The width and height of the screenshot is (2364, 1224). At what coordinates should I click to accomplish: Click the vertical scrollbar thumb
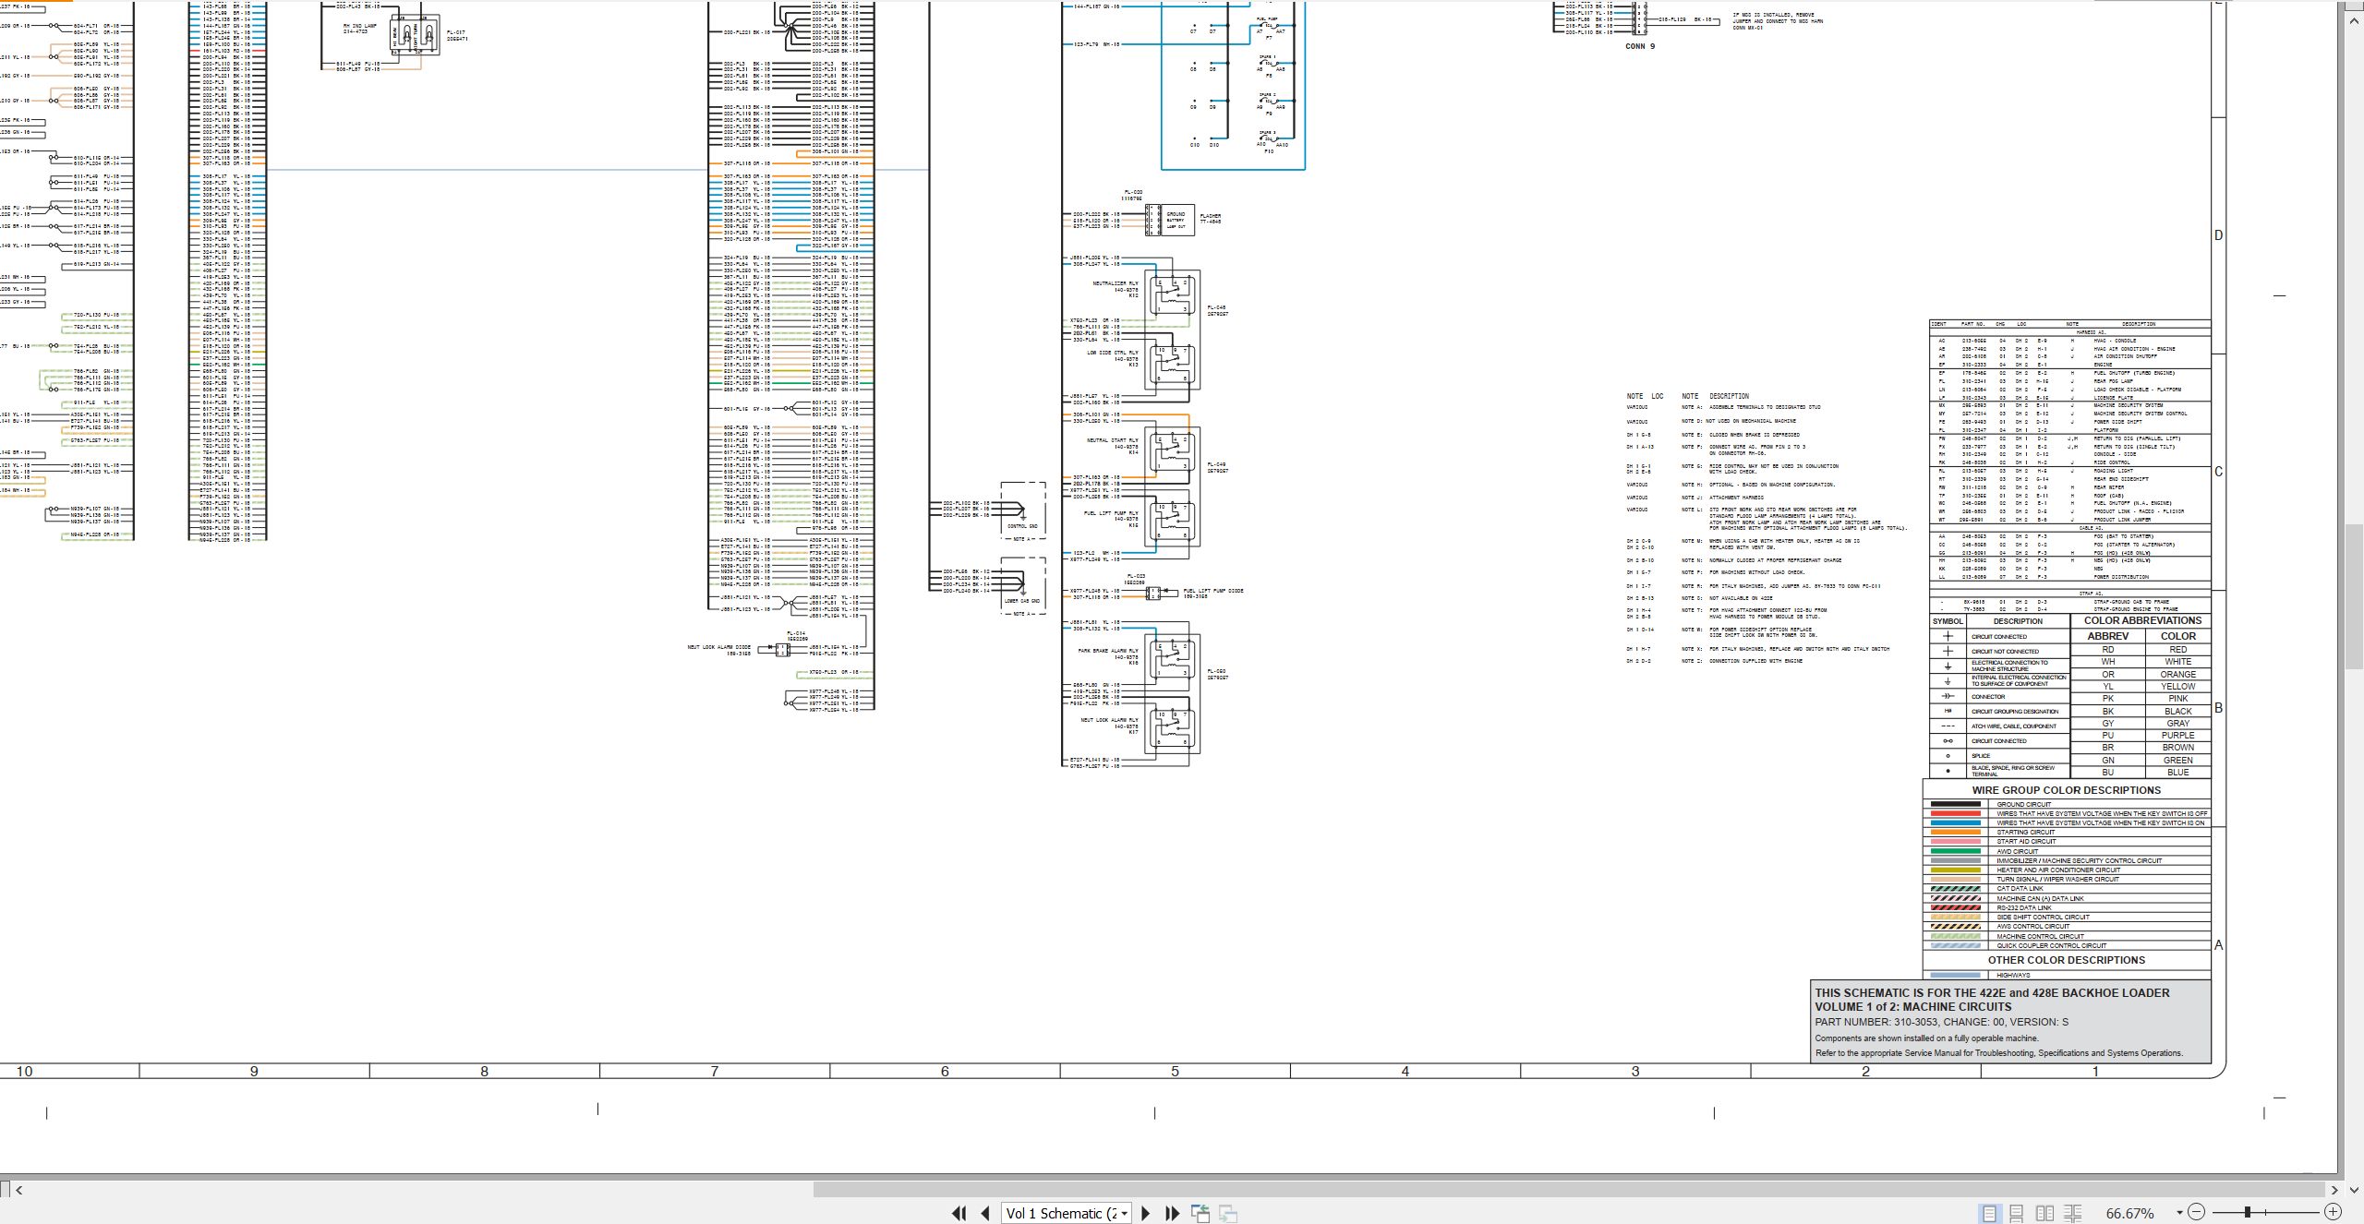tap(2353, 596)
